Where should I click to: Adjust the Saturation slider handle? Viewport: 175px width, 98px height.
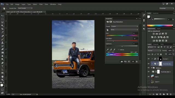pyautogui.click(x=113, y=41)
